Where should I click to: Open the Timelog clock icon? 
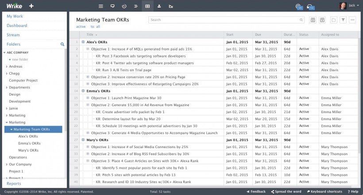124,6
